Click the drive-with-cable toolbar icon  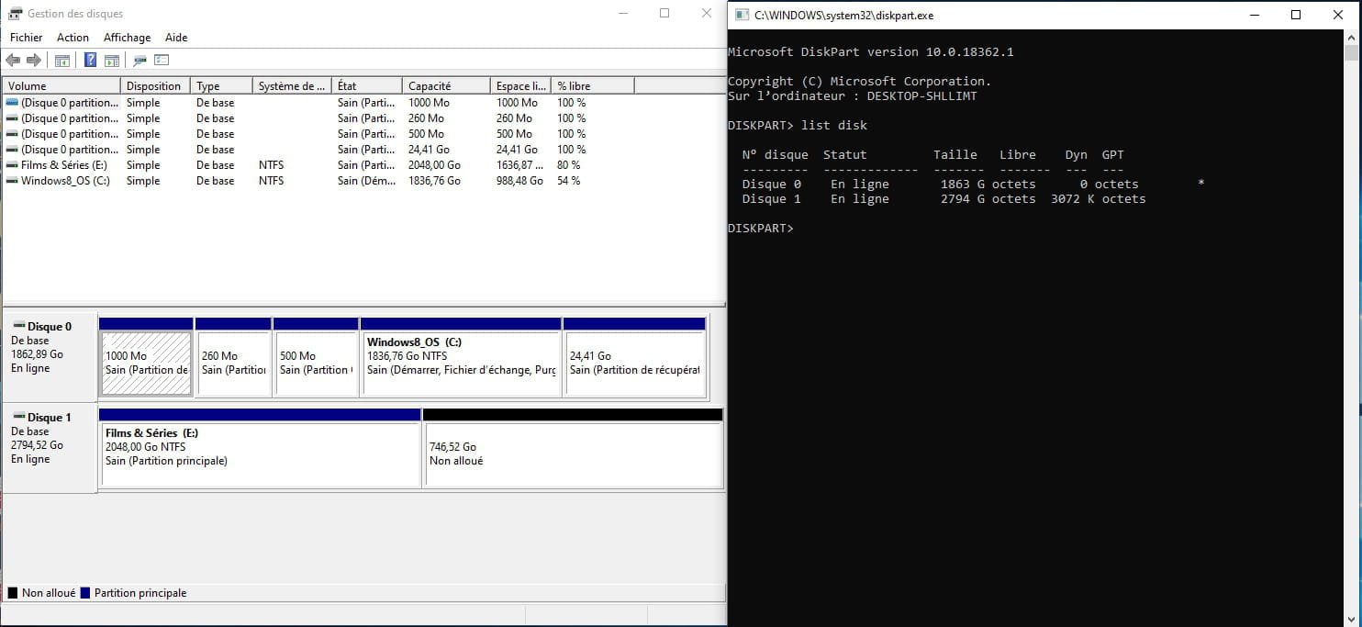pos(140,61)
